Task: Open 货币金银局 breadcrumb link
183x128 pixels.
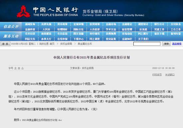Action: 66,44
